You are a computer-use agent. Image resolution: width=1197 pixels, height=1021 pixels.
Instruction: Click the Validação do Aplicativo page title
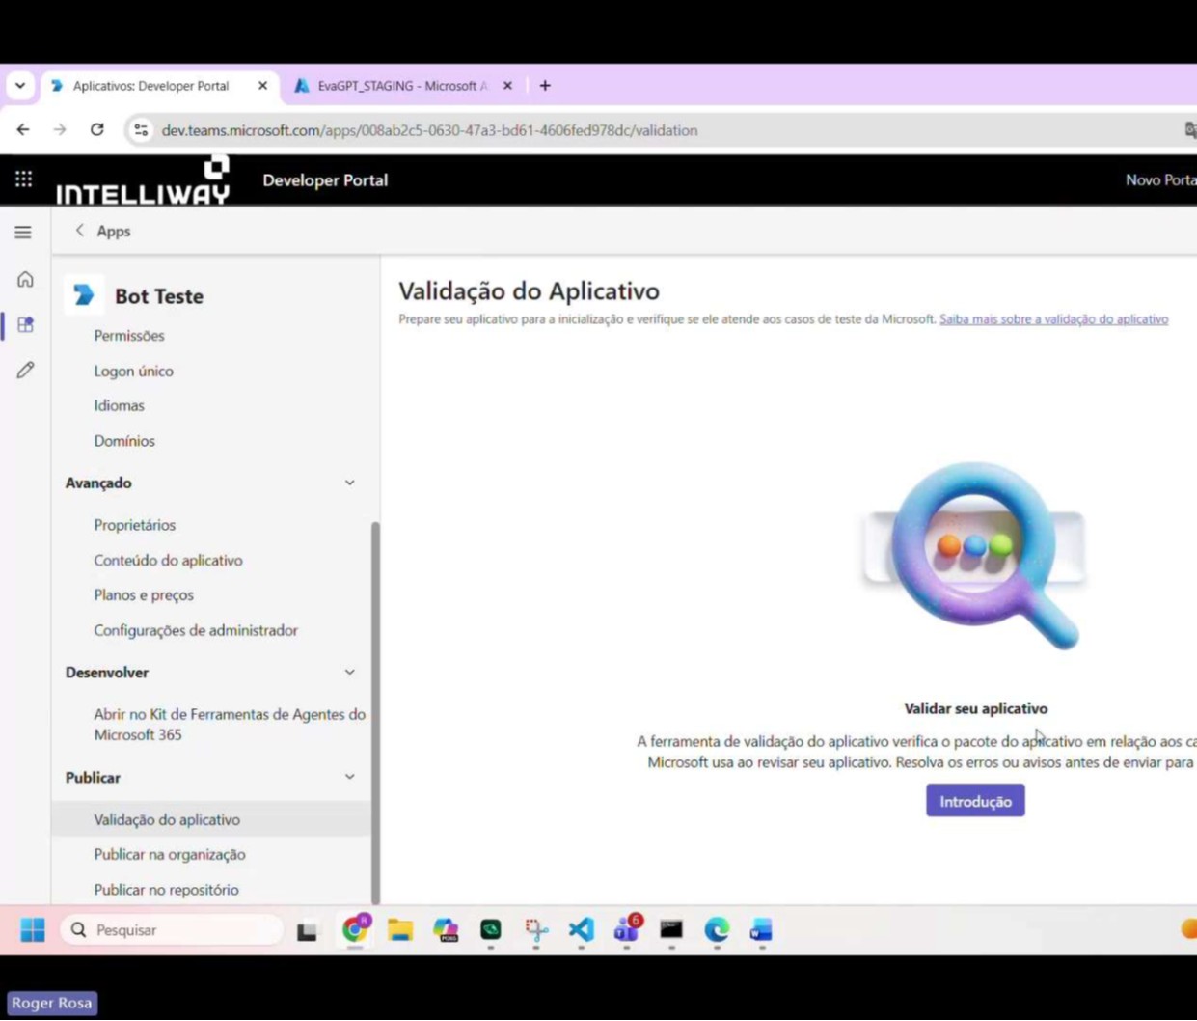[x=529, y=290]
